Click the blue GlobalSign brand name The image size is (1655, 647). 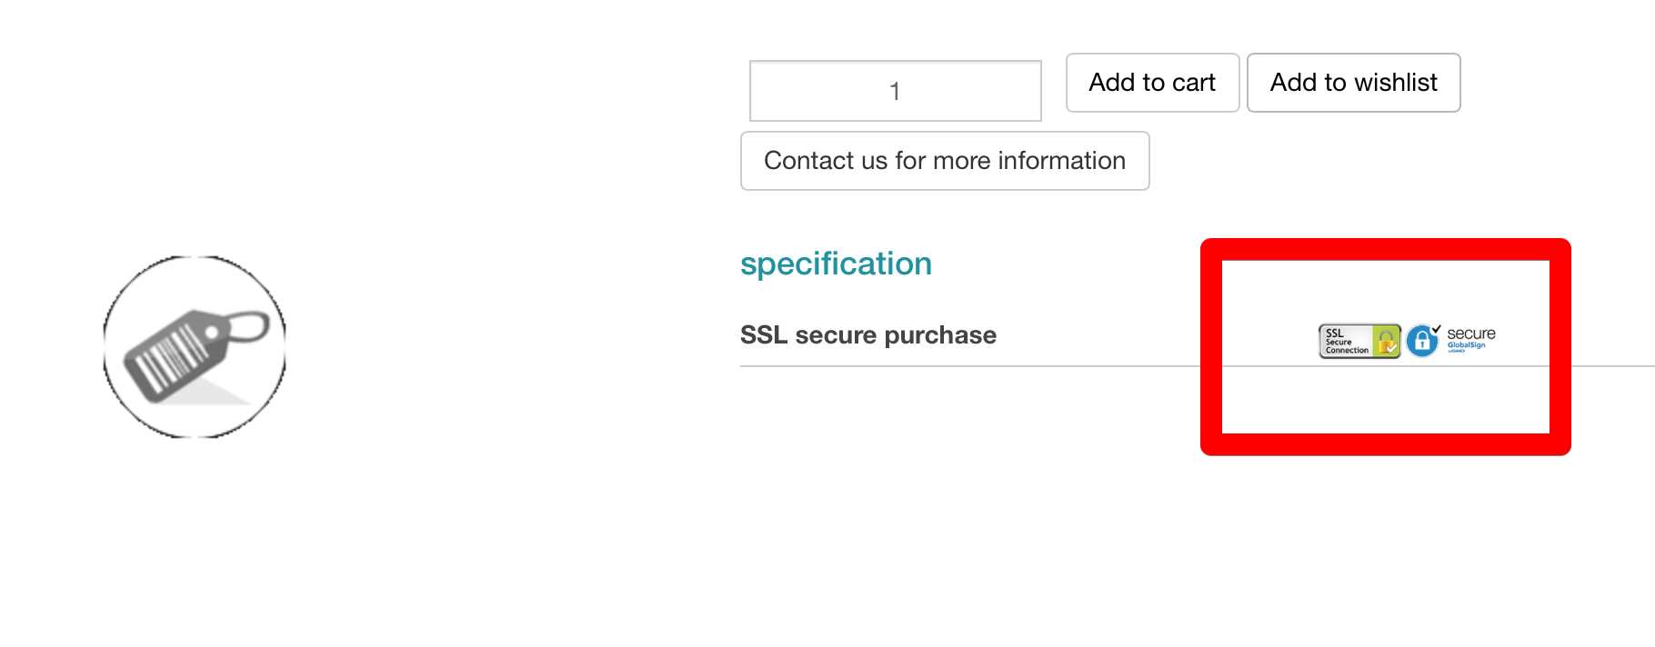1466,345
